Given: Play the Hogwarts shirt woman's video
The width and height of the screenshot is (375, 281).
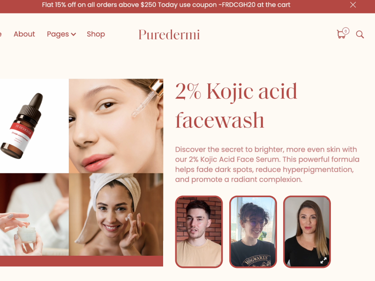Looking at the screenshot, I should 253,231.
